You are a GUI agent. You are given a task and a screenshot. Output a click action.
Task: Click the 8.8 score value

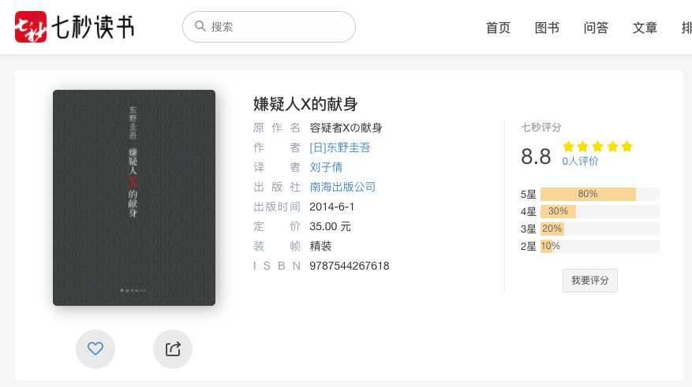coord(536,157)
